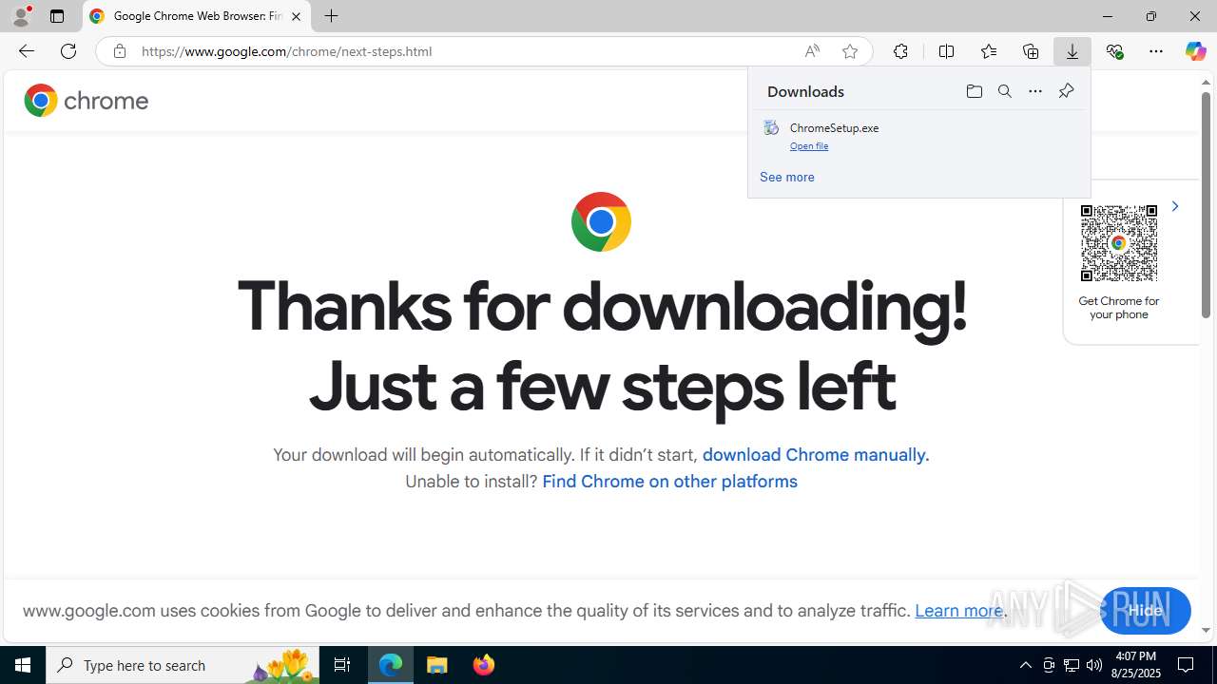Show hidden system tray icons

(x=1025, y=665)
